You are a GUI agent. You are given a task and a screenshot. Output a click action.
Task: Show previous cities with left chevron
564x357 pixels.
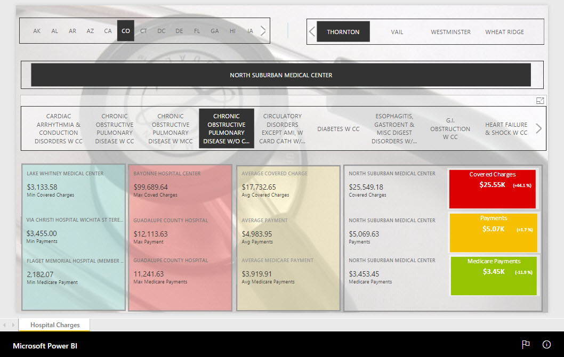click(x=312, y=31)
